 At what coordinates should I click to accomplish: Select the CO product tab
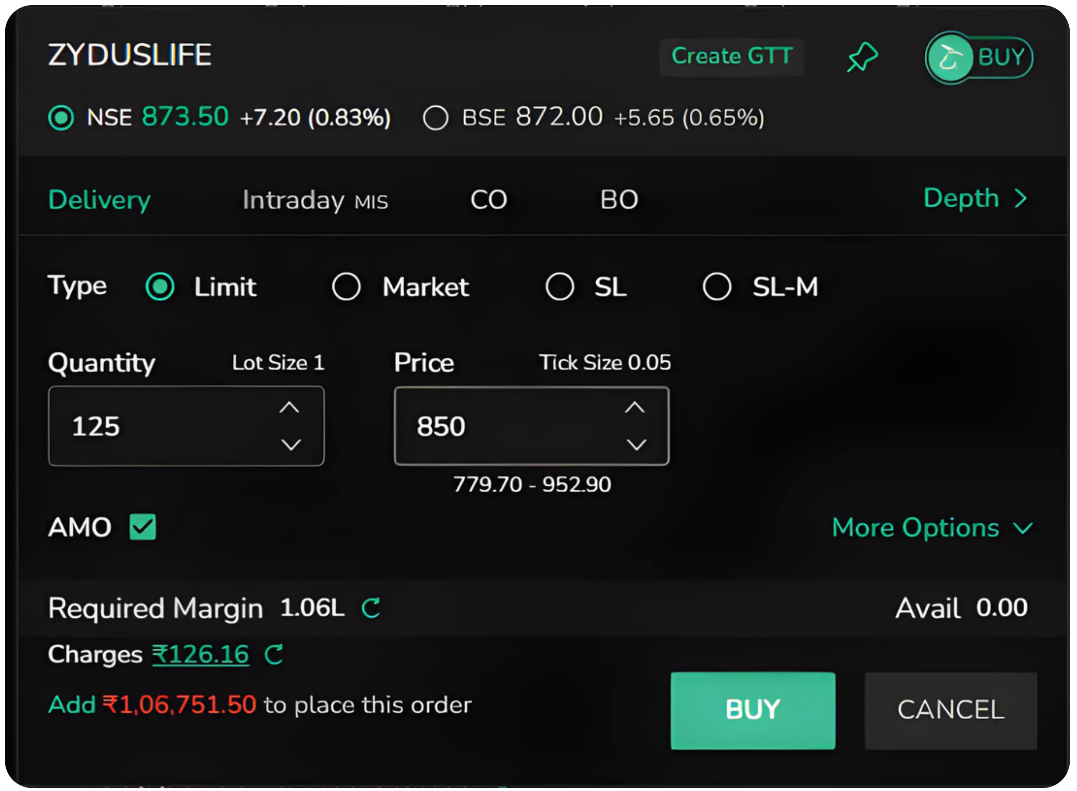488,200
